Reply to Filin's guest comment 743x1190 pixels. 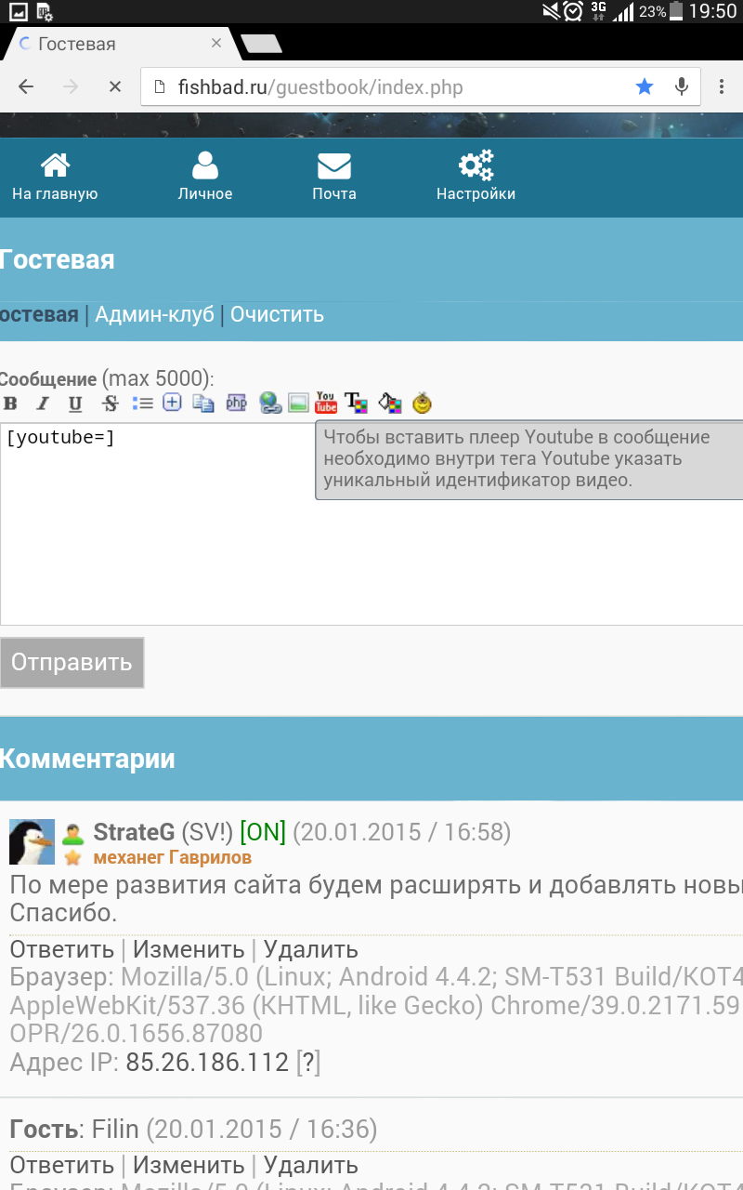coord(61,1165)
